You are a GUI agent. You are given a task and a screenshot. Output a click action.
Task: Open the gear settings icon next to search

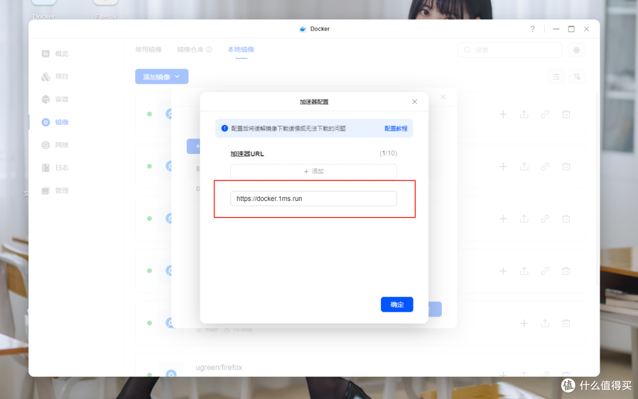(577, 50)
